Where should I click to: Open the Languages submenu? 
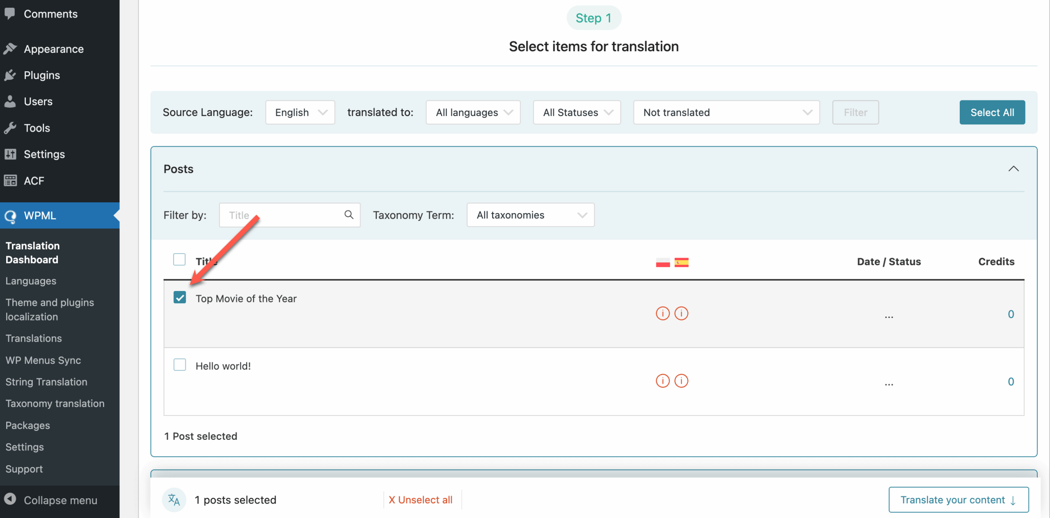(31, 281)
